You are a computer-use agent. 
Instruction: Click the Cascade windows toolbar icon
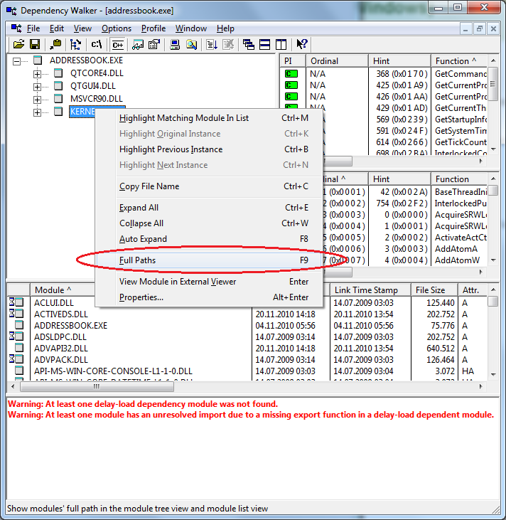click(x=248, y=45)
